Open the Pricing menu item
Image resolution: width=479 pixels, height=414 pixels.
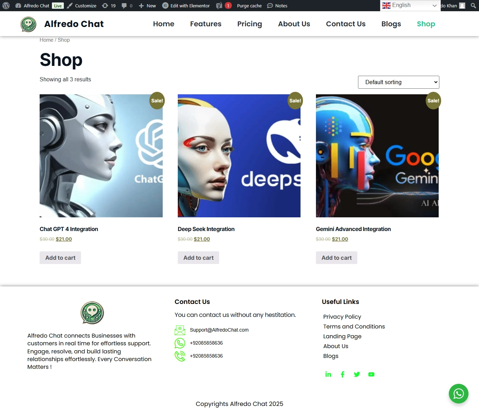click(250, 24)
